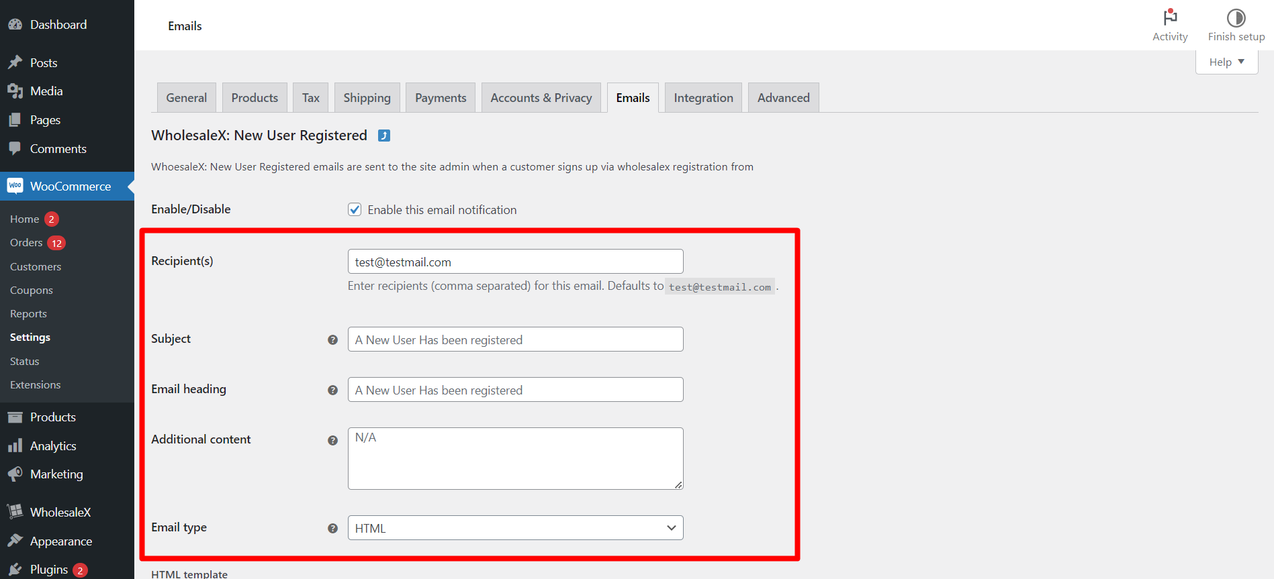Click the Analytics bar chart icon
The image size is (1274, 579).
[15, 445]
